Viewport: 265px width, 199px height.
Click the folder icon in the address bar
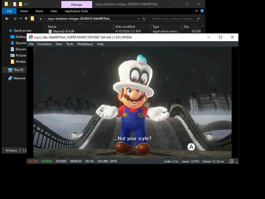point(32,18)
